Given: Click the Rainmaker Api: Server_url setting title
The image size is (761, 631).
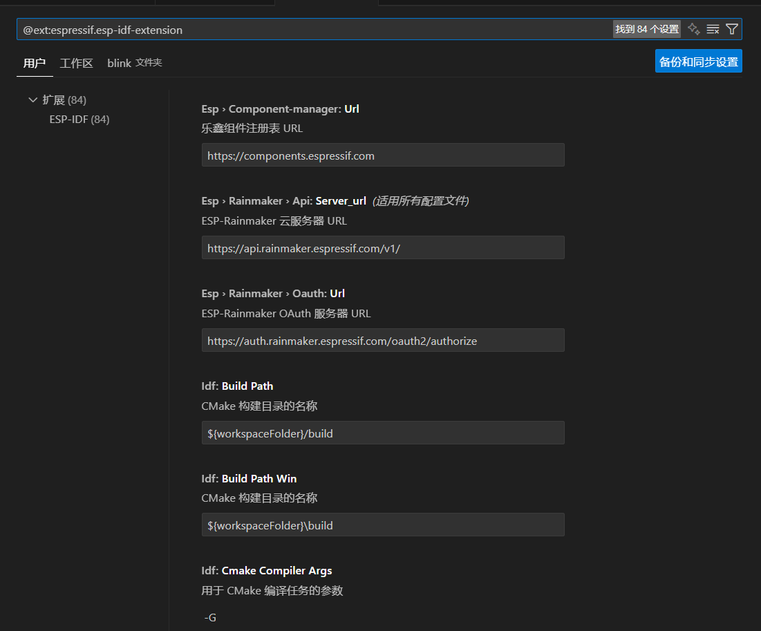Looking at the screenshot, I should pyautogui.click(x=283, y=201).
